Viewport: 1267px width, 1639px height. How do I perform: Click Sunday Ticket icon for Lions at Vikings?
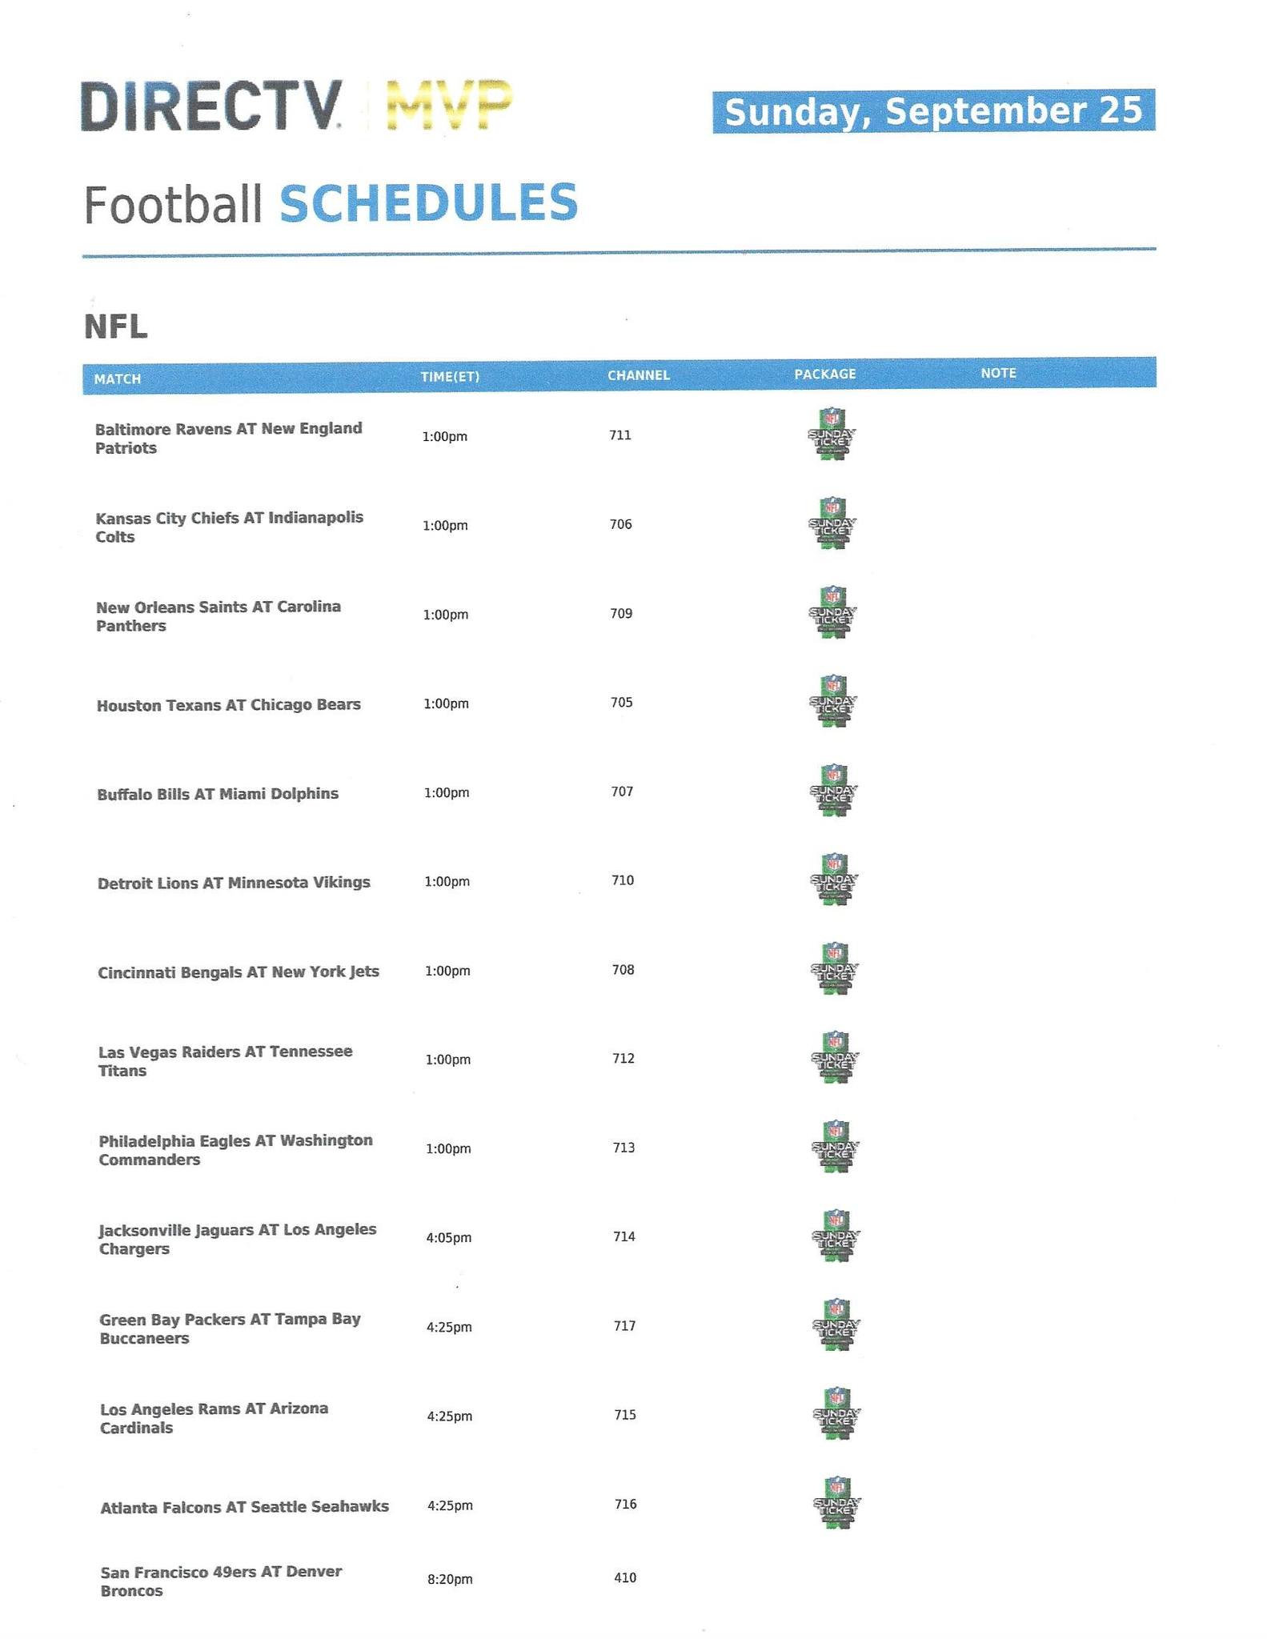pos(834,880)
